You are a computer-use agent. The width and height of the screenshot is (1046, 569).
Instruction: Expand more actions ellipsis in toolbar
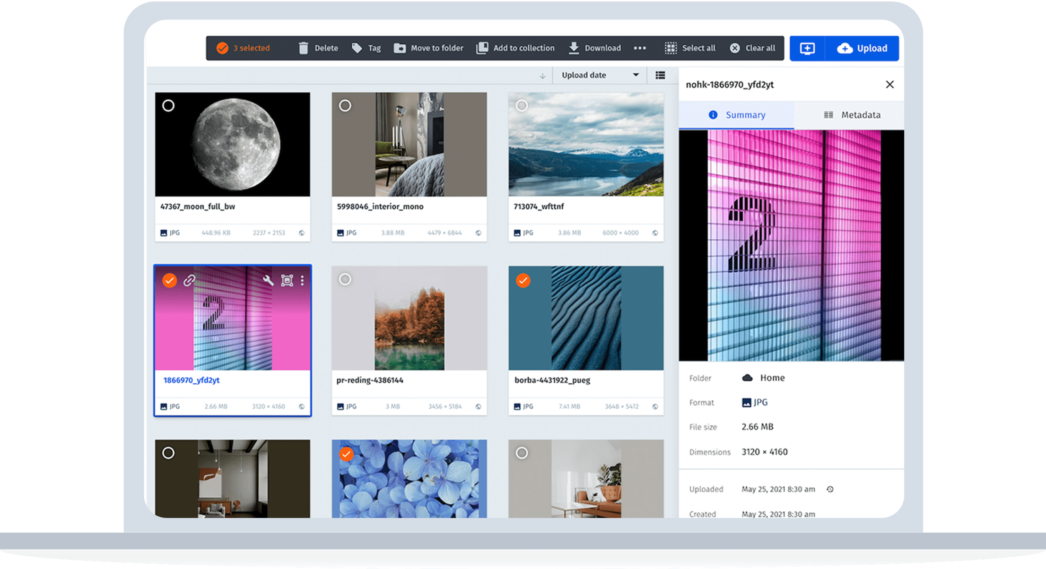pos(640,48)
